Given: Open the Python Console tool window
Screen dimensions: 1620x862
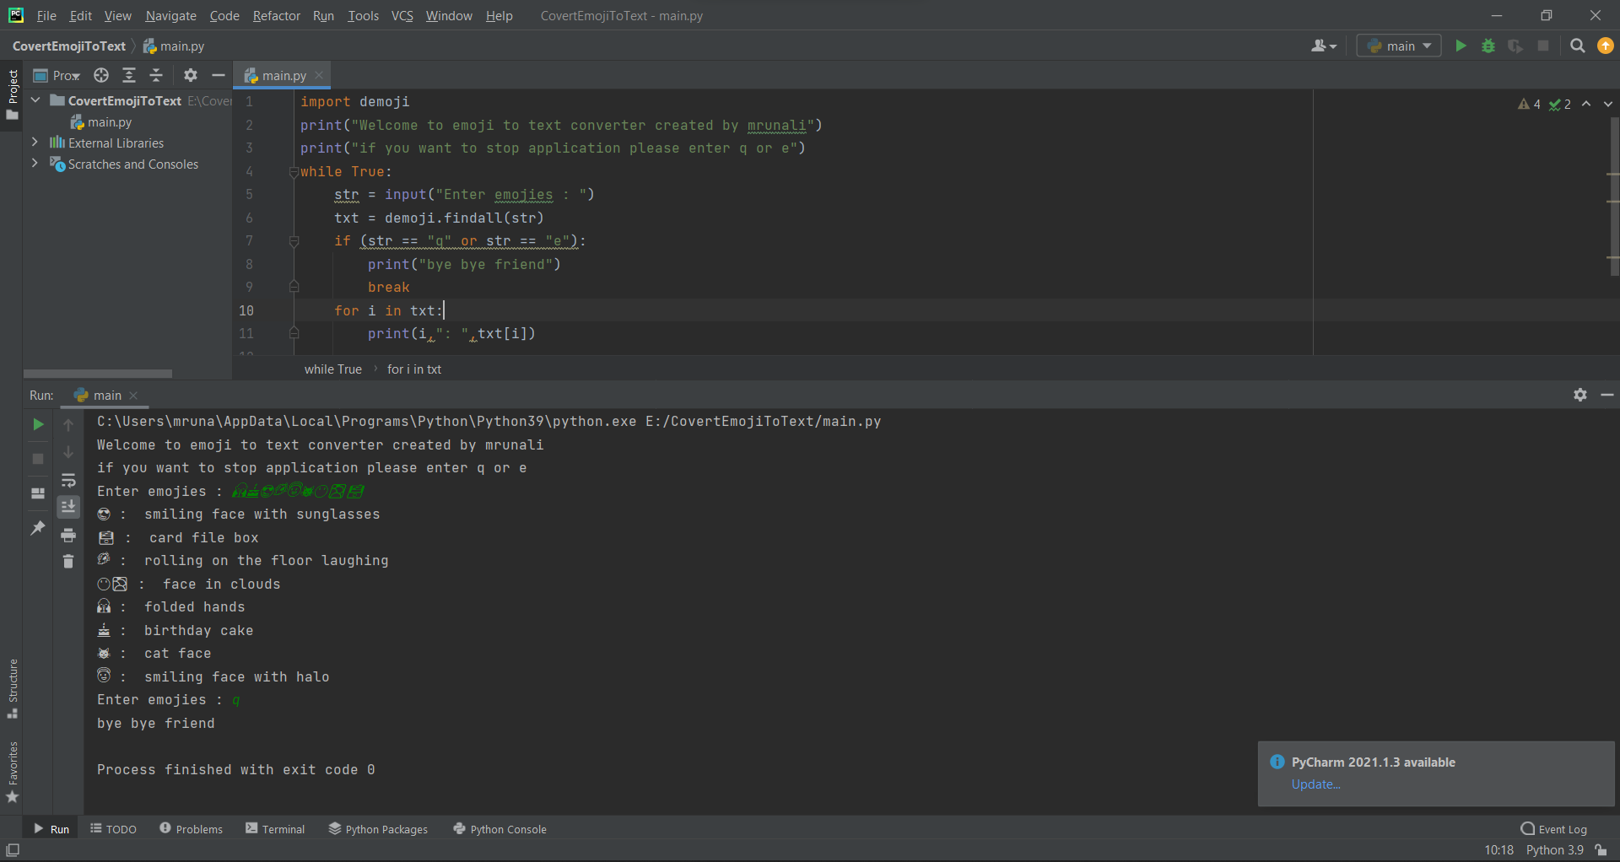Looking at the screenshot, I should (x=499, y=829).
